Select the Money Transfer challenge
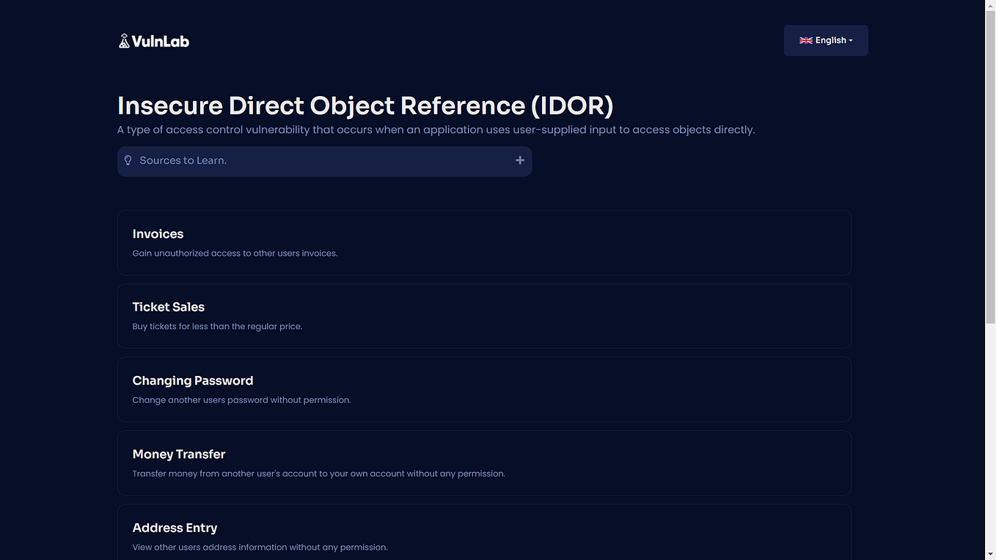Image resolution: width=996 pixels, height=560 pixels. tap(484, 463)
